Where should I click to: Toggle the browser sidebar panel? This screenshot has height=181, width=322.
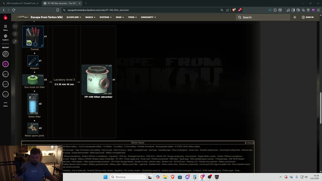(293, 10)
